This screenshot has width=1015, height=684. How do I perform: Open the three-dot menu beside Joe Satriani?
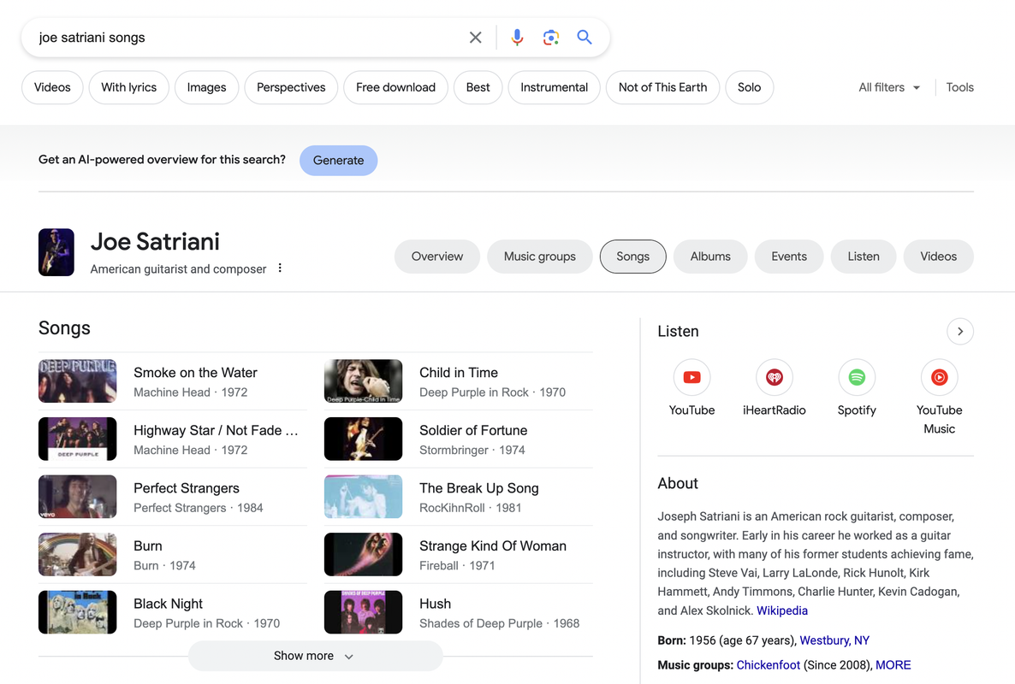280,268
